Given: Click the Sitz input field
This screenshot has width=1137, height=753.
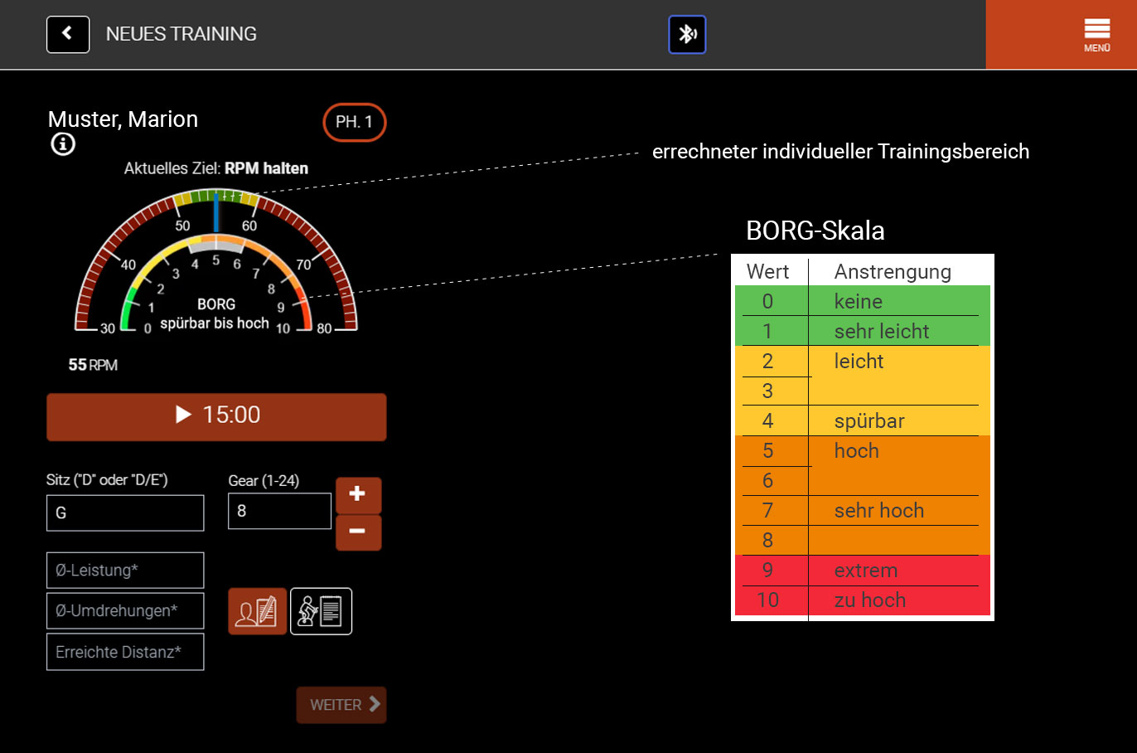Looking at the screenshot, I should [125, 513].
